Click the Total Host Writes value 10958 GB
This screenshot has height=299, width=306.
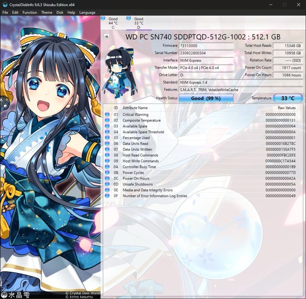pyautogui.click(x=288, y=53)
